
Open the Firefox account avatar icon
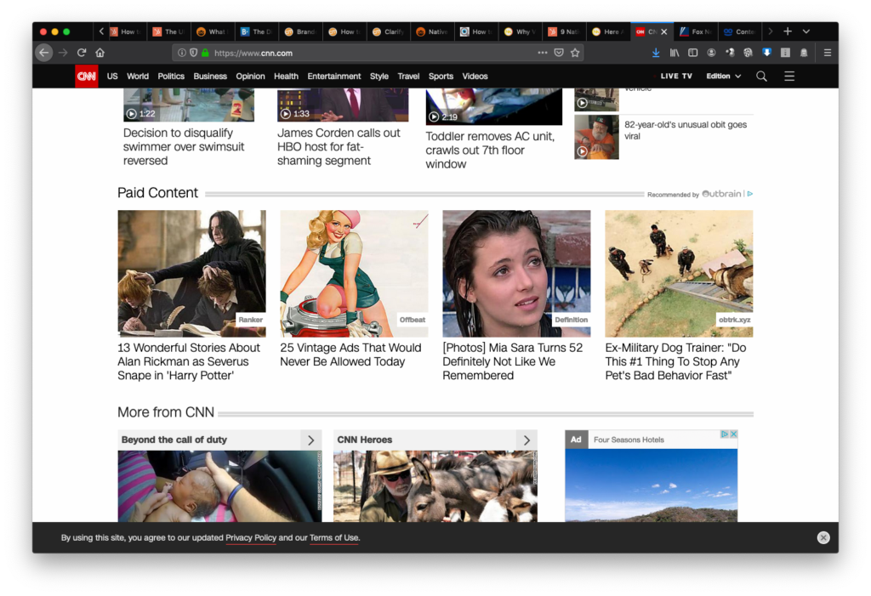pyautogui.click(x=711, y=53)
